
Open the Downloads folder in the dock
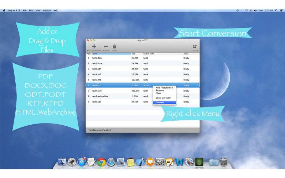213,162
